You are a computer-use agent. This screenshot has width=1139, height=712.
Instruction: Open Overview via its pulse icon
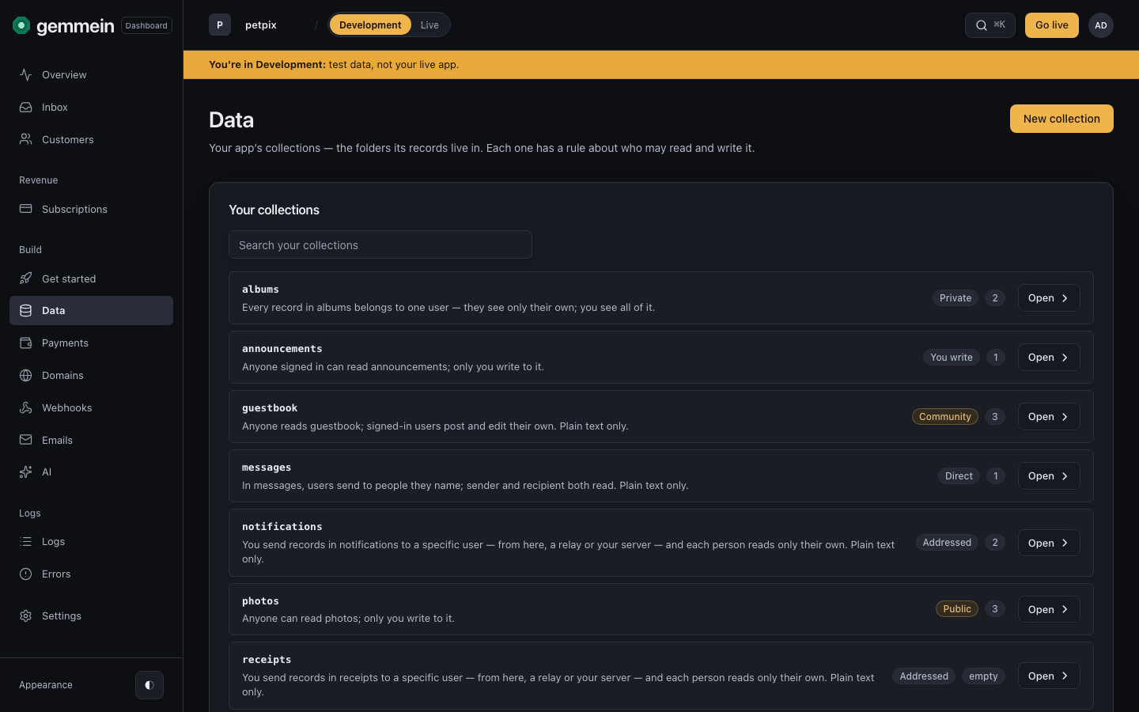[x=26, y=74]
